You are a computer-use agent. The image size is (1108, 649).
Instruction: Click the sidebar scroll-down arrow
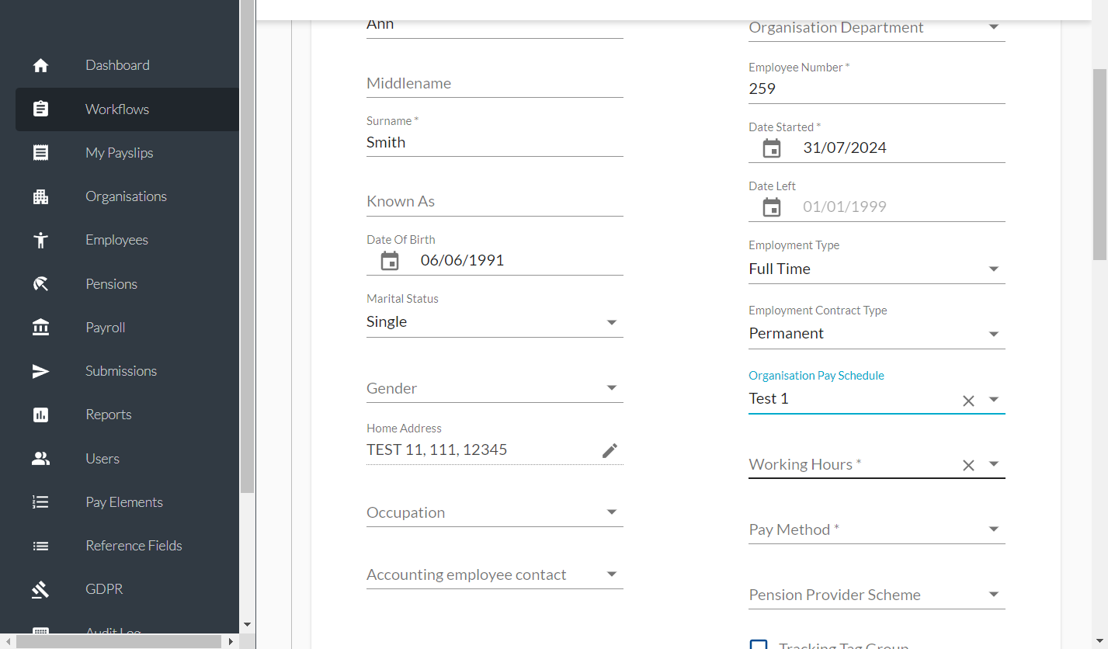pos(248,624)
